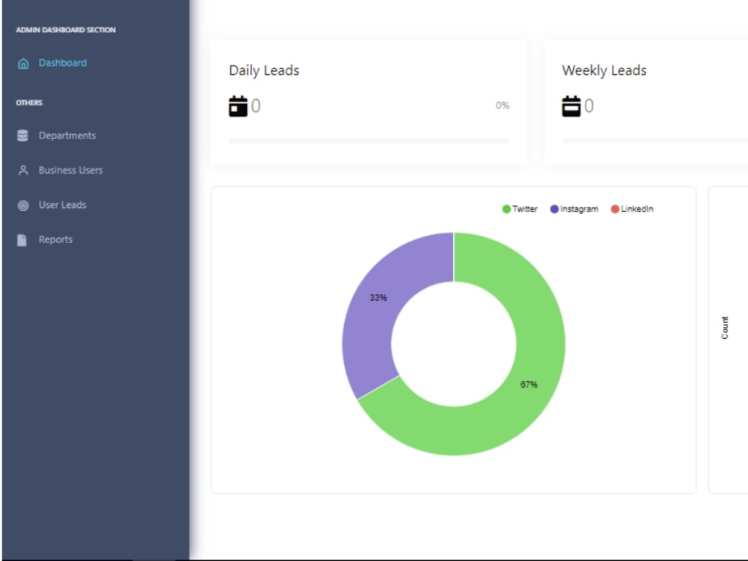This screenshot has height=561, width=748.
Task: Click the 33% chart label
Action: tap(378, 298)
